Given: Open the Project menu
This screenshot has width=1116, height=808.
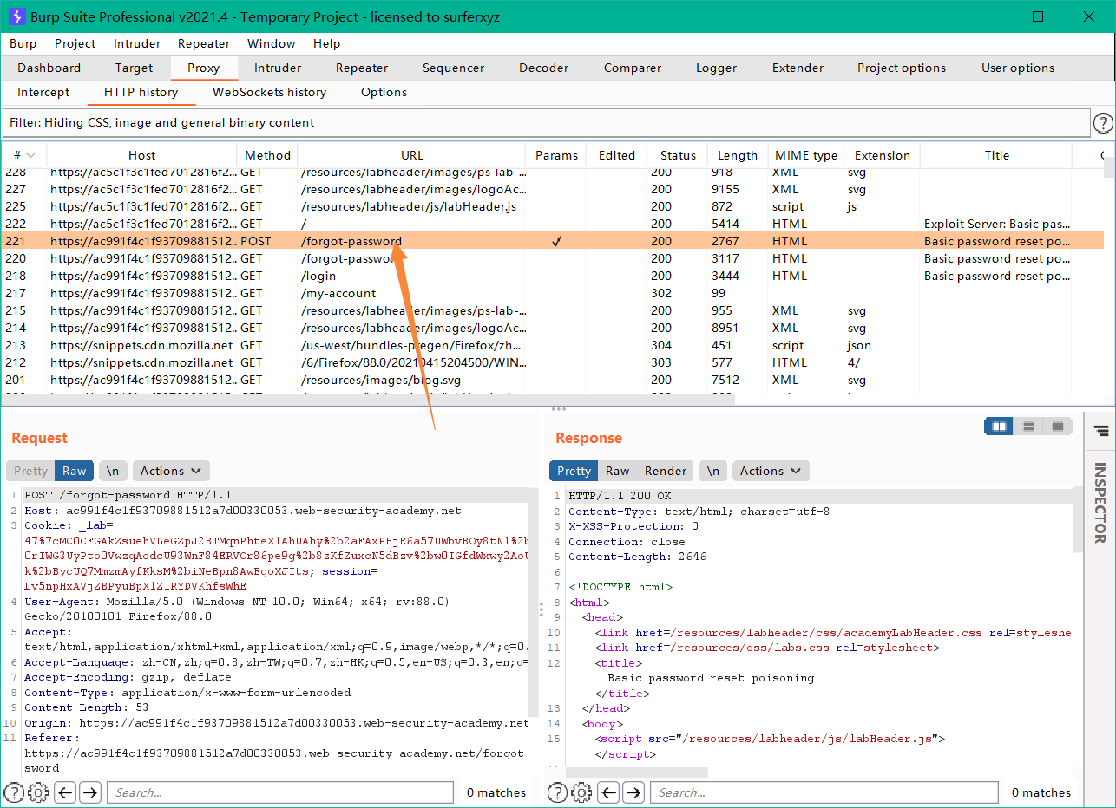Looking at the screenshot, I should pos(75,43).
